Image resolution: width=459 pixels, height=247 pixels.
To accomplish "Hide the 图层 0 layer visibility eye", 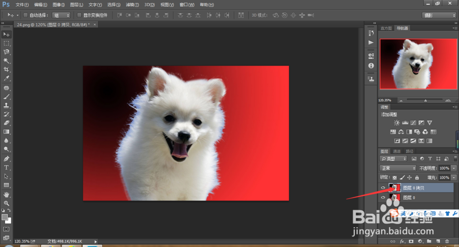I will pyautogui.click(x=383, y=198).
